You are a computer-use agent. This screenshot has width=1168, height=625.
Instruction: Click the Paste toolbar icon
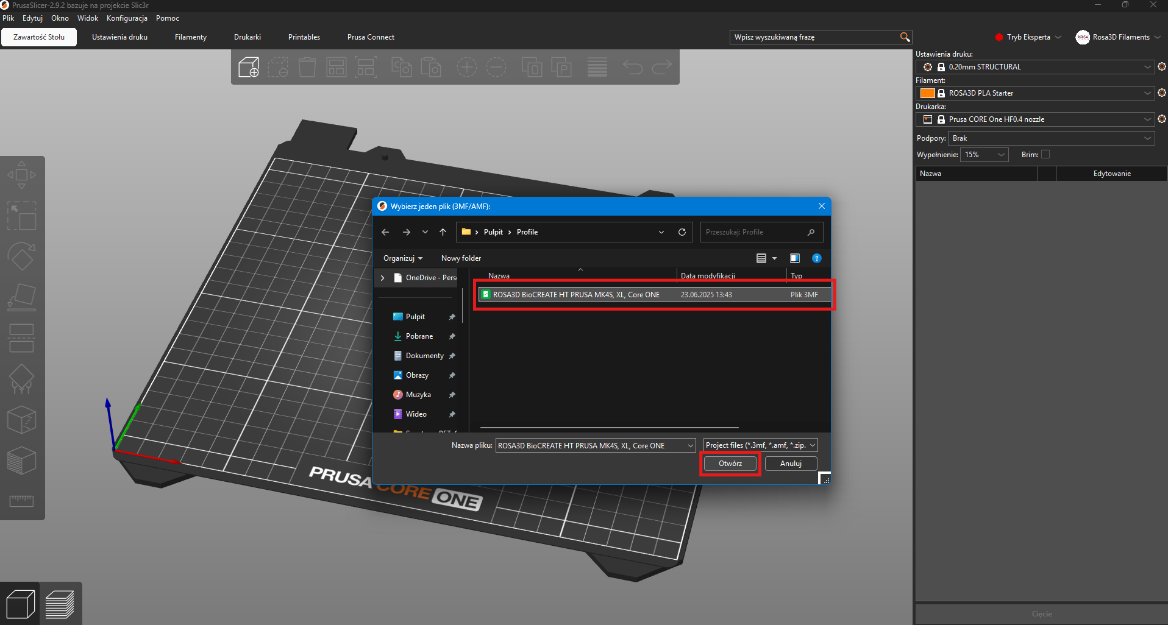[x=430, y=67]
